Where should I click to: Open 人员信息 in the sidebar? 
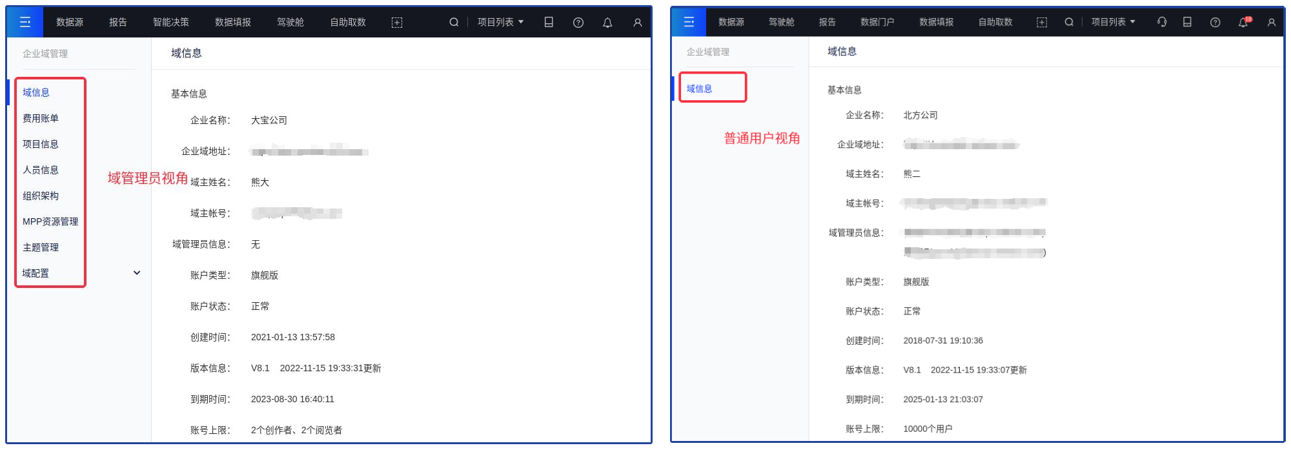tap(41, 170)
